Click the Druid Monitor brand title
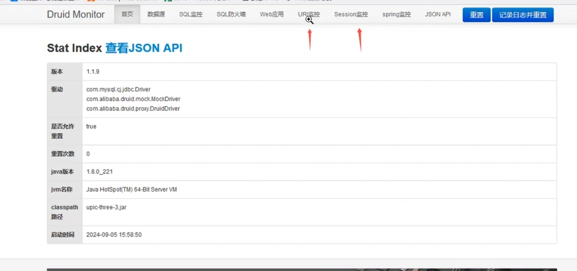 76,15
